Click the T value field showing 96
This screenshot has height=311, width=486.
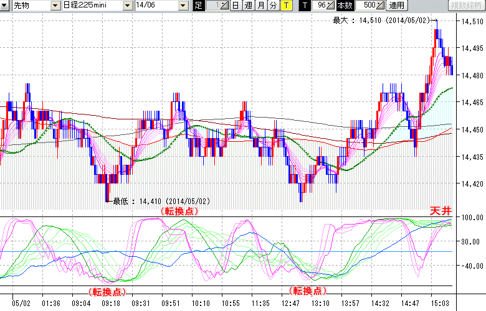pyautogui.click(x=320, y=6)
